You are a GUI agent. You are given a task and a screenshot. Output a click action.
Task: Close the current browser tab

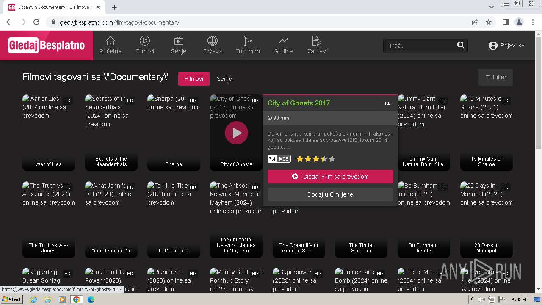coord(99,7)
